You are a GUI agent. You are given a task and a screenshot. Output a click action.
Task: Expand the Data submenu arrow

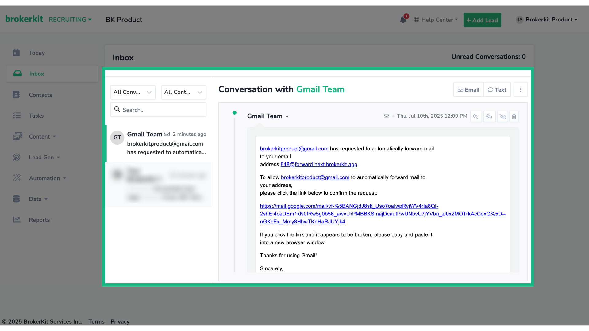[46, 199]
